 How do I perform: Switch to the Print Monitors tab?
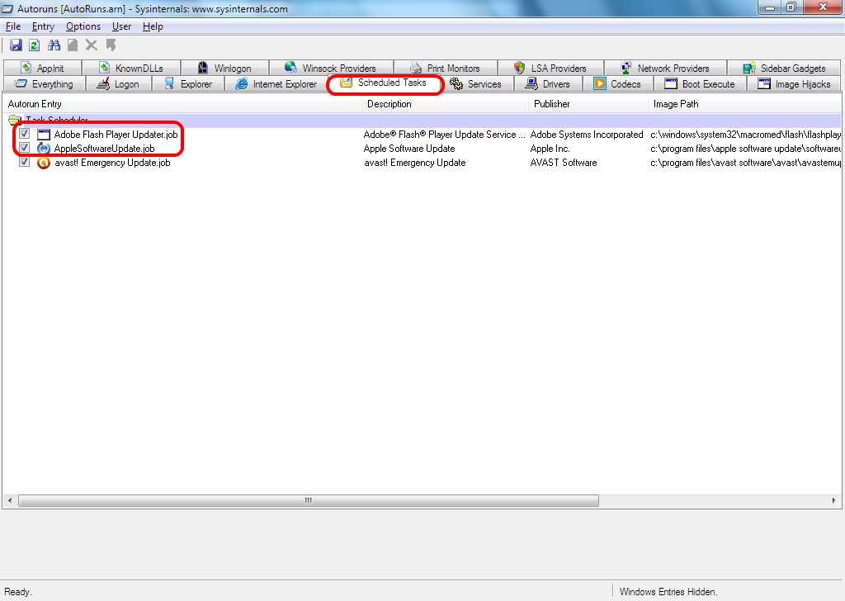445,68
